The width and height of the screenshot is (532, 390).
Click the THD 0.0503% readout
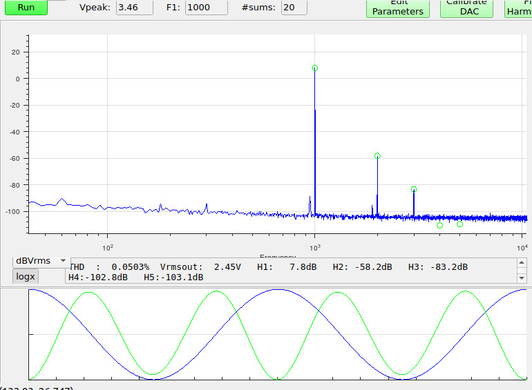[x=109, y=267]
